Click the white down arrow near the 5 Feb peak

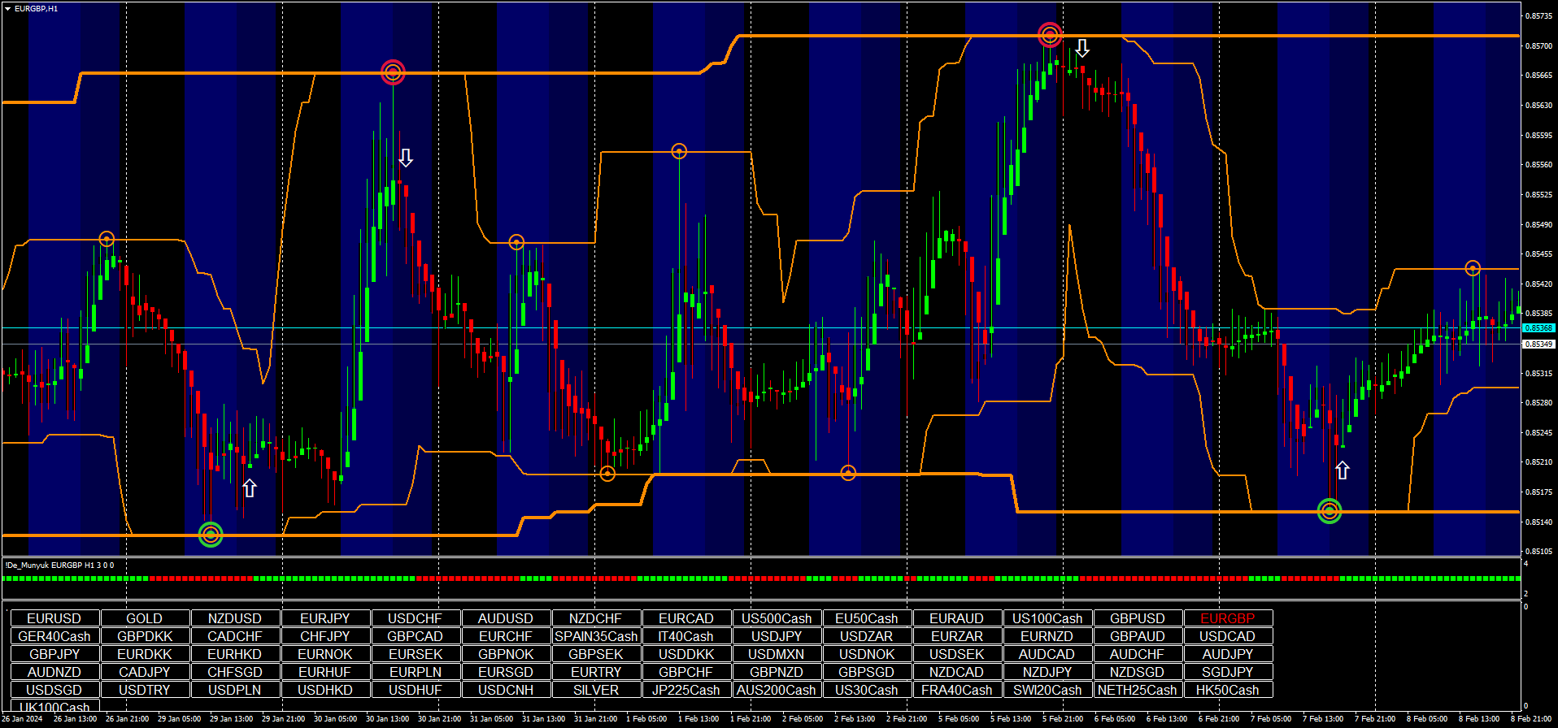click(1081, 48)
